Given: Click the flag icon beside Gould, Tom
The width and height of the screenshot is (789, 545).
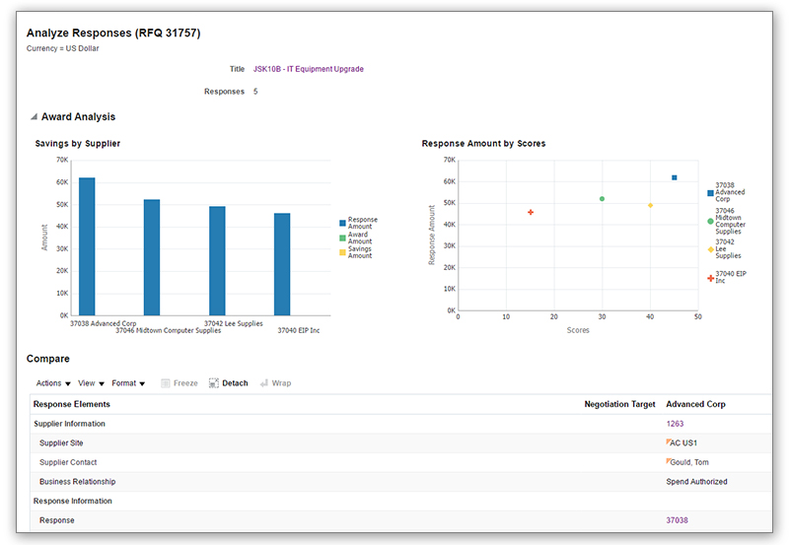Looking at the screenshot, I should click(670, 461).
